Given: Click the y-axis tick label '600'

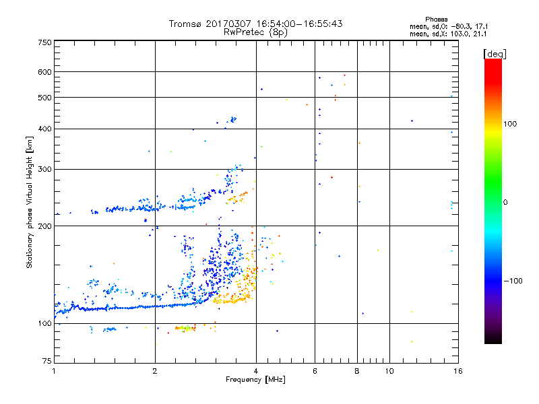Looking at the screenshot, I should pyautogui.click(x=44, y=72).
